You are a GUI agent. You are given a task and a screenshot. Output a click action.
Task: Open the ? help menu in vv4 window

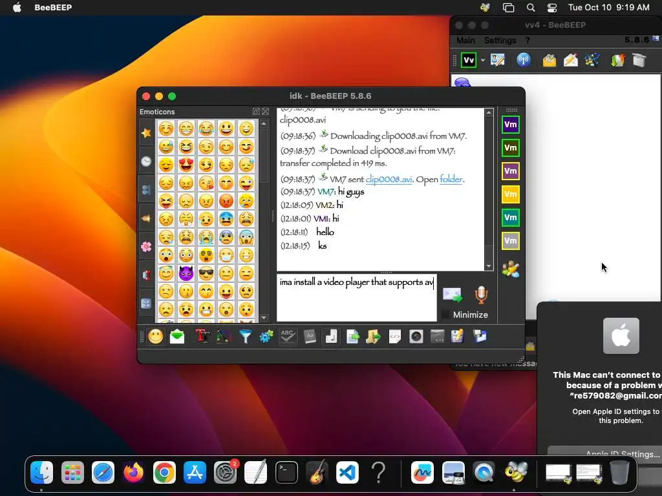pos(528,40)
